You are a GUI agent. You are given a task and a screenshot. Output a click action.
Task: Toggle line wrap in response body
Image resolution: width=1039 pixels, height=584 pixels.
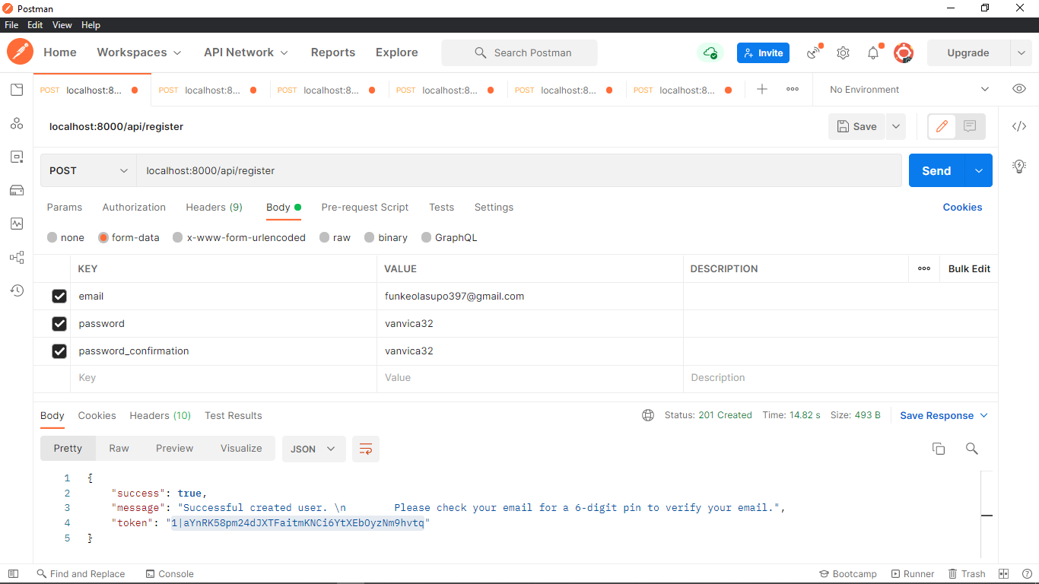click(x=366, y=449)
